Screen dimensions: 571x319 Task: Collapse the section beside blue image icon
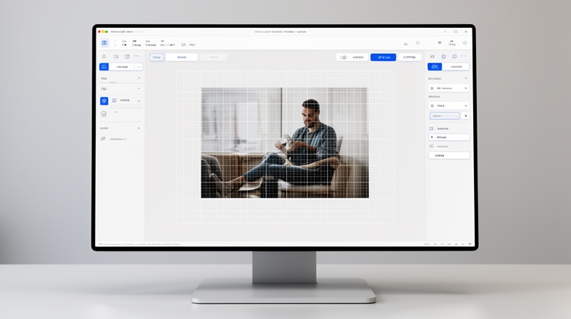(x=138, y=101)
